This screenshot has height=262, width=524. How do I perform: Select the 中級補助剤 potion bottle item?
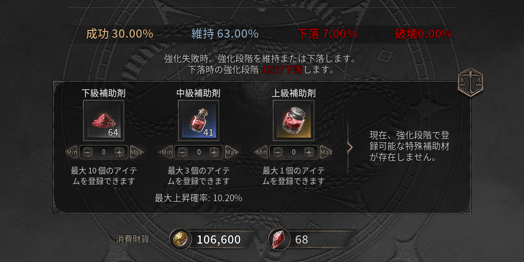pyautogui.click(x=199, y=121)
